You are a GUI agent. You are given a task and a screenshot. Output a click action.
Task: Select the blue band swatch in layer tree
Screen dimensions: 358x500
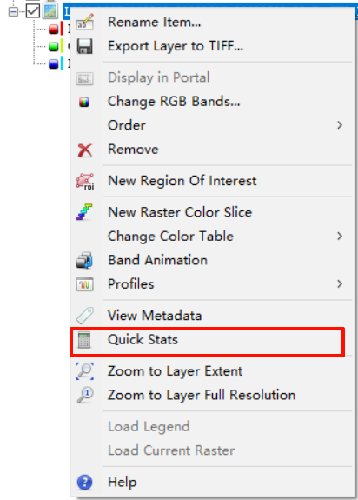point(54,63)
